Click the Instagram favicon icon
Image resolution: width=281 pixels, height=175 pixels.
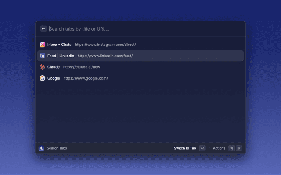(x=42, y=45)
